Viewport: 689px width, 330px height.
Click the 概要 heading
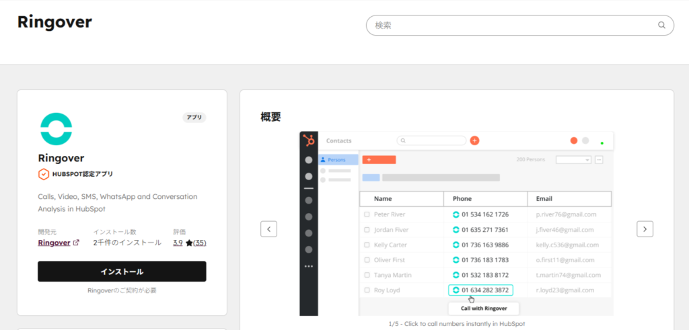click(x=270, y=117)
